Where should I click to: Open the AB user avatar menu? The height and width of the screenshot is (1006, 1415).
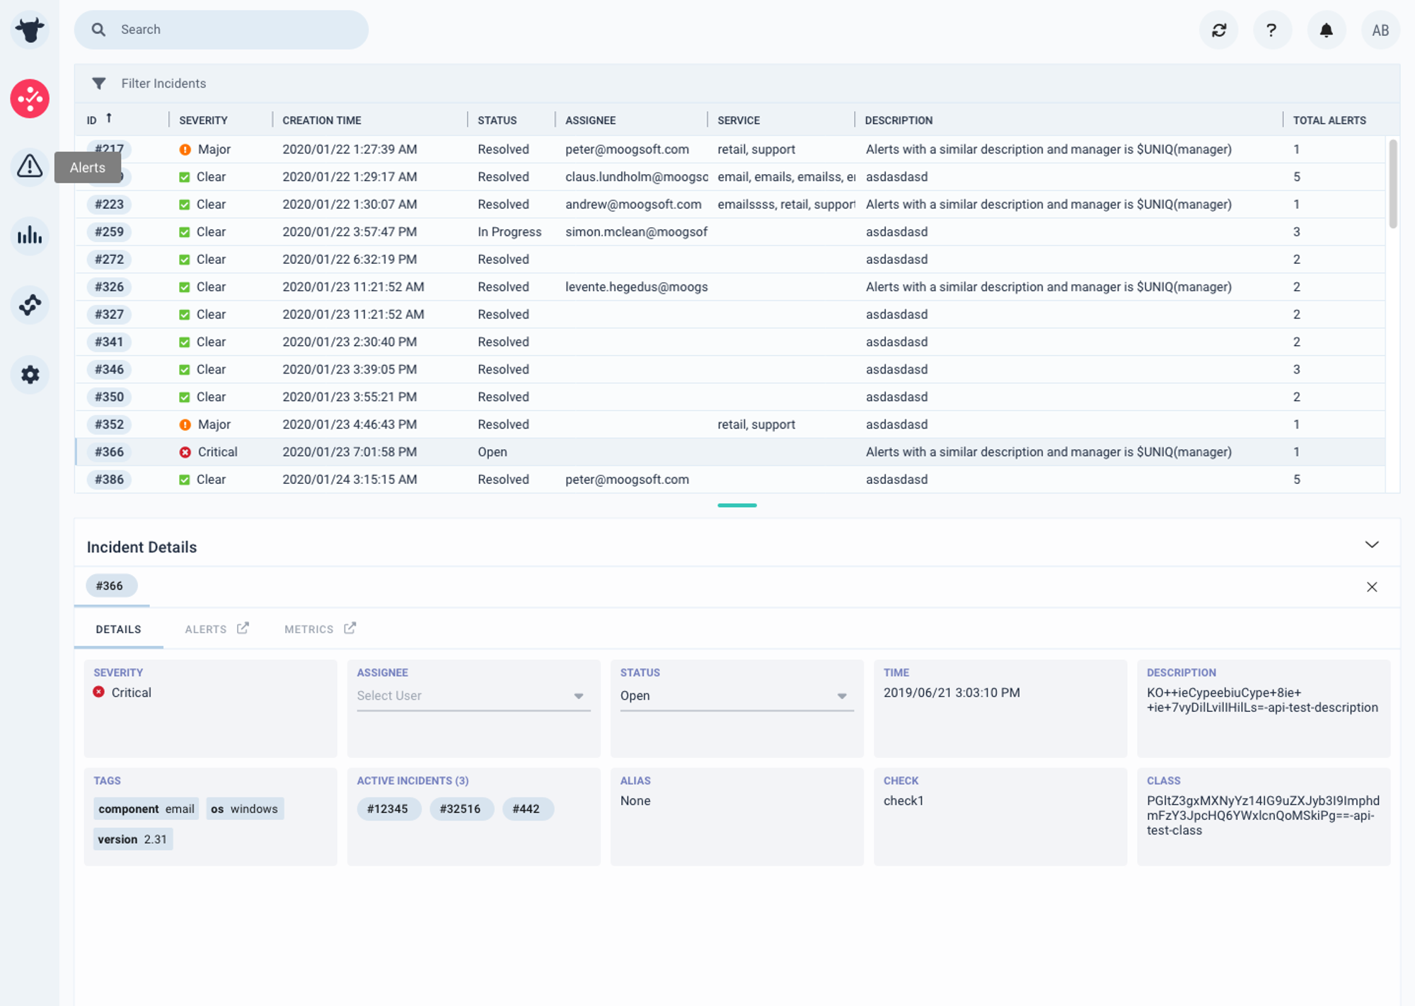(x=1380, y=30)
